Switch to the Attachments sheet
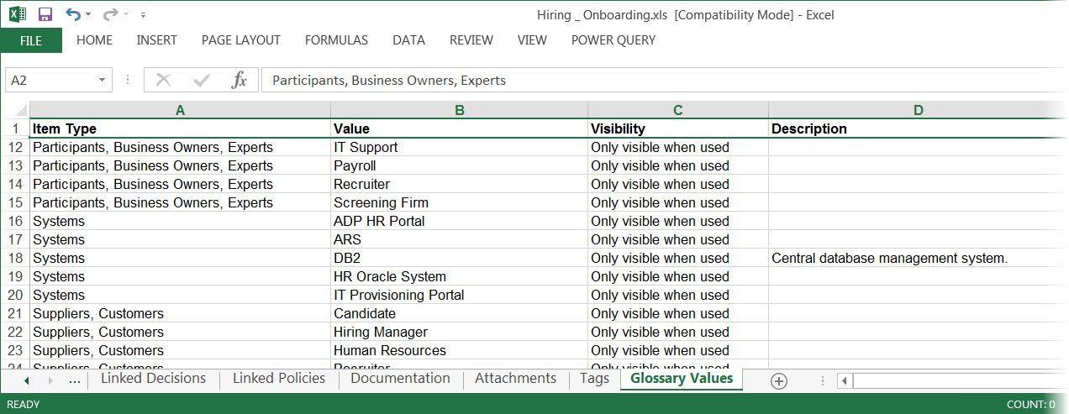 [x=515, y=379]
